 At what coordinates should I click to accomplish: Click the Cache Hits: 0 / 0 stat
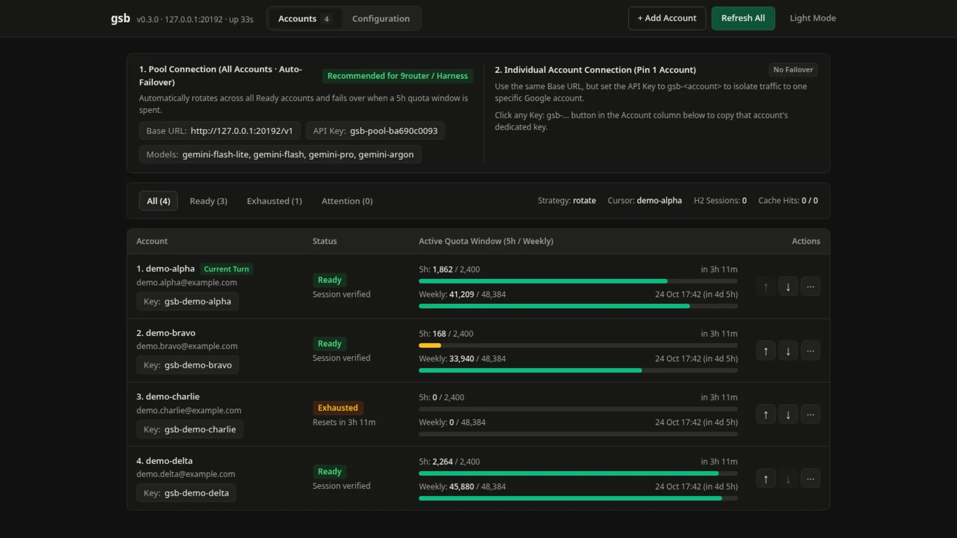coord(788,201)
